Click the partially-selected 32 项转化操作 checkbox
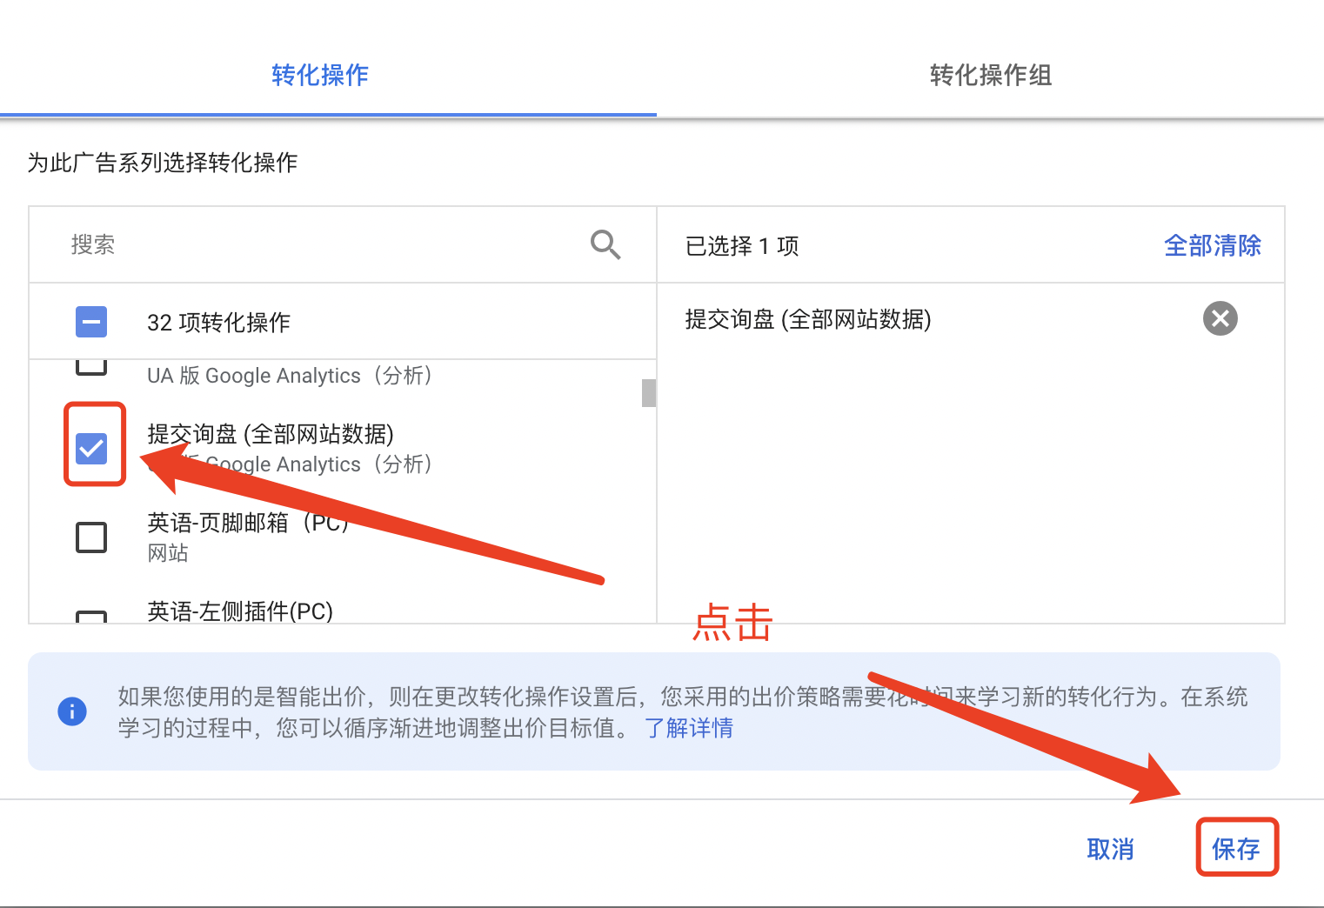Viewport: 1324px width, 908px height. [91, 321]
